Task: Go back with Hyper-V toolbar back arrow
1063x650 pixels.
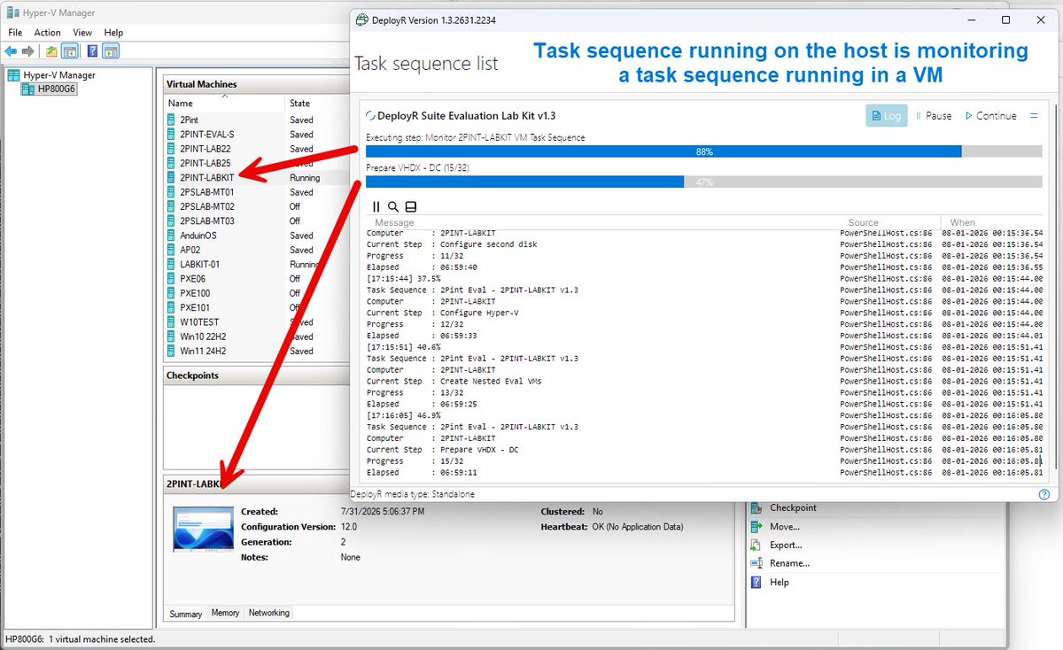Action: point(11,51)
